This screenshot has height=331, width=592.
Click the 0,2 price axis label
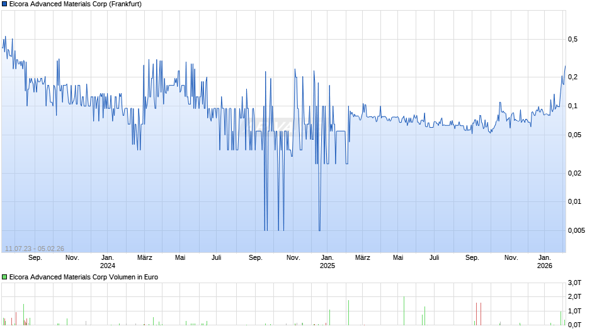tap(572, 77)
